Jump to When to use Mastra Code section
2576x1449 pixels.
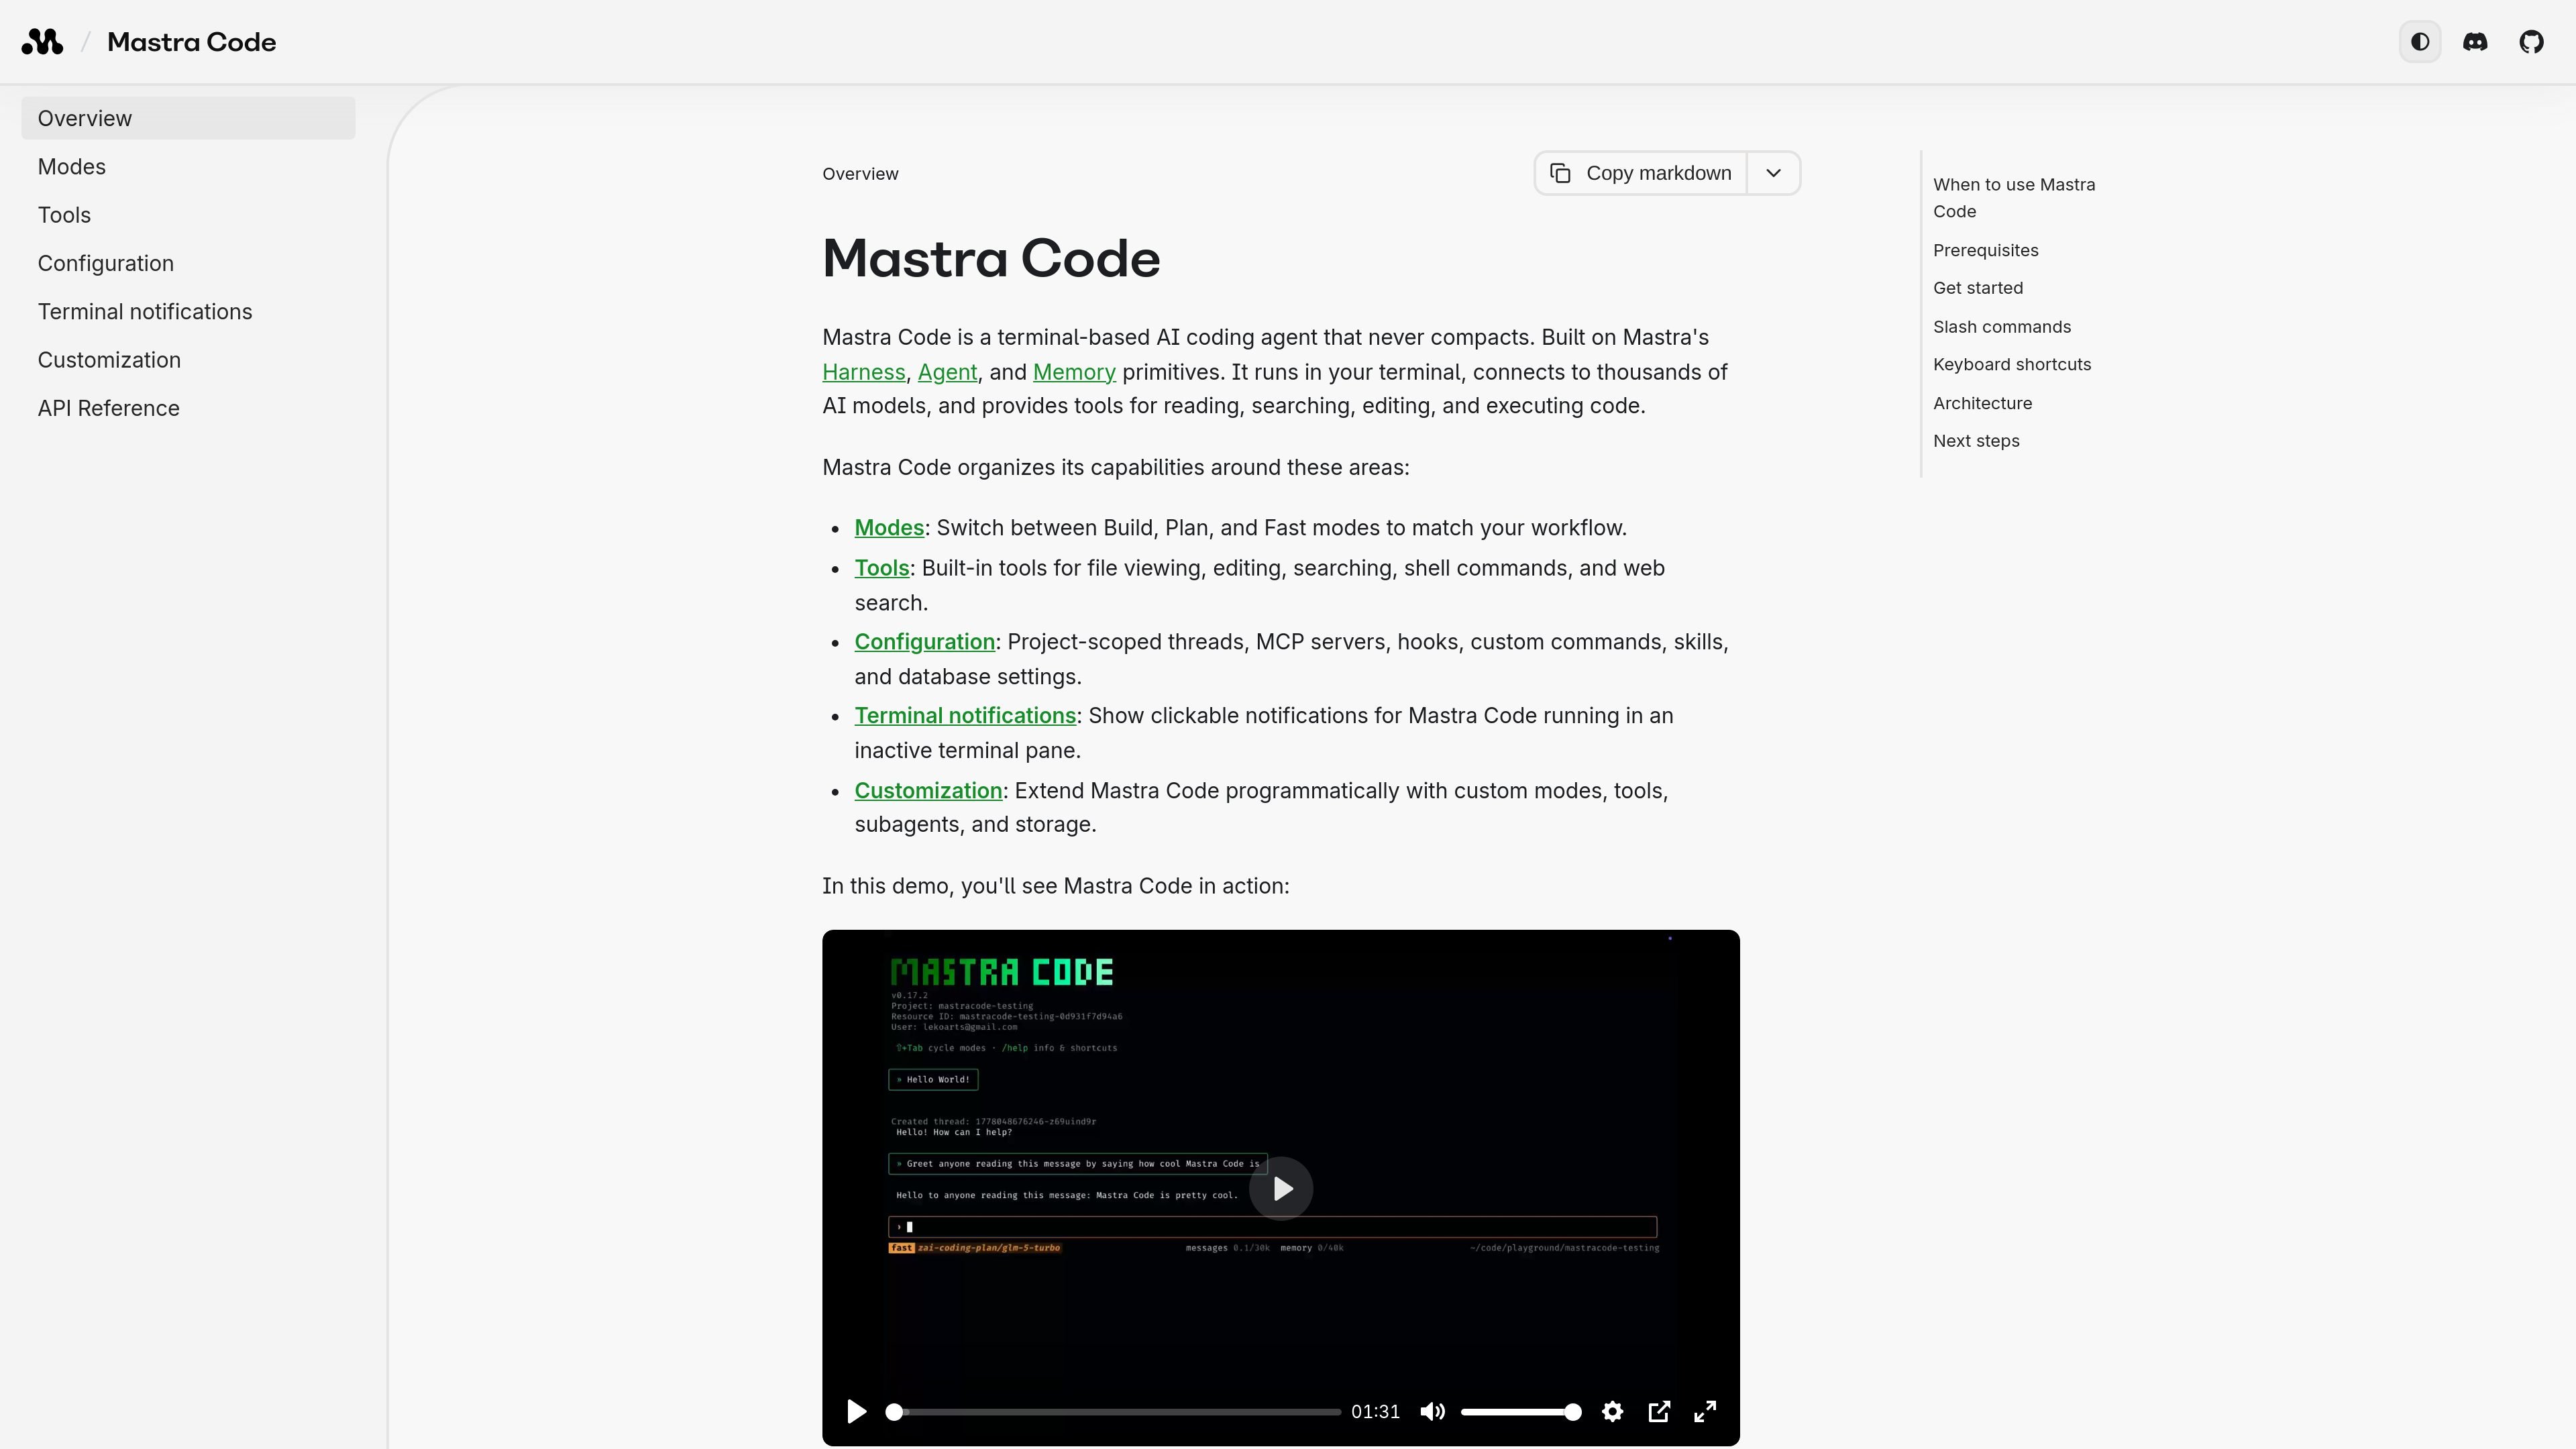click(x=2014, y=198)
